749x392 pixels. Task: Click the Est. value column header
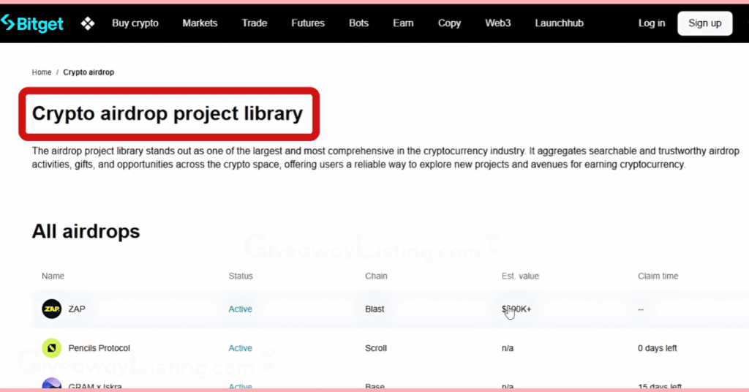coord(520,276)
